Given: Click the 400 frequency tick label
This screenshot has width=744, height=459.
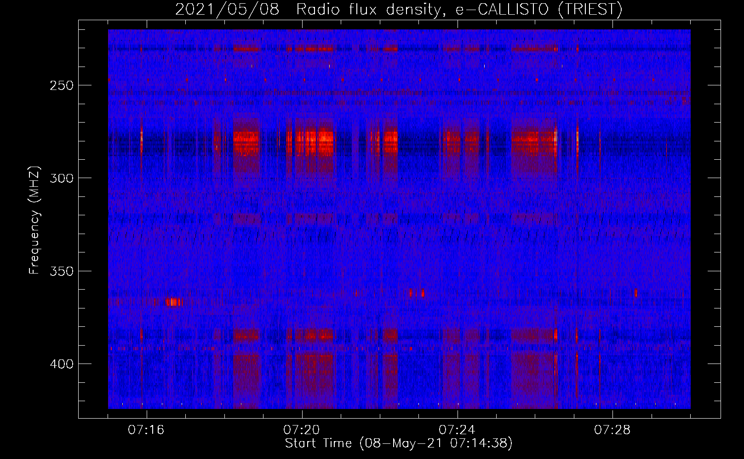Looking at the screenshot, I should (62, 364).
